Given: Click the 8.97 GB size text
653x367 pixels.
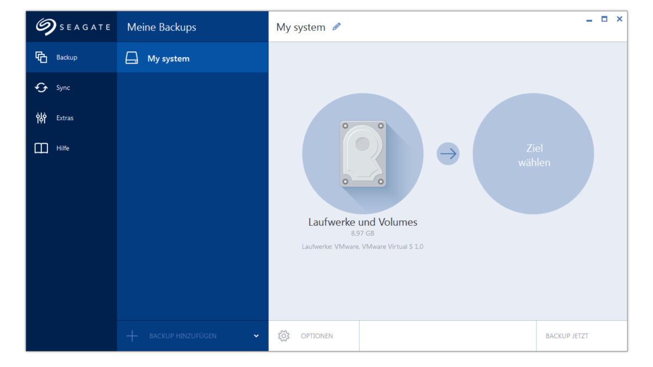Looking at the screenshot, I should (x=363, y=233).
